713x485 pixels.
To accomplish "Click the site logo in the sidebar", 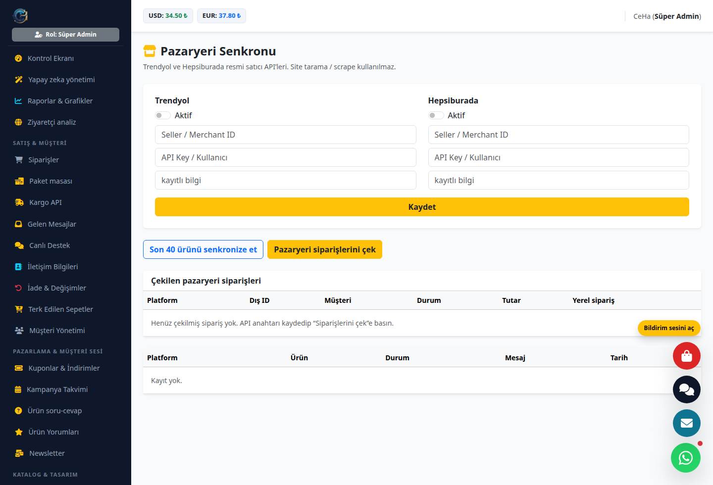I will pos(20,16).
